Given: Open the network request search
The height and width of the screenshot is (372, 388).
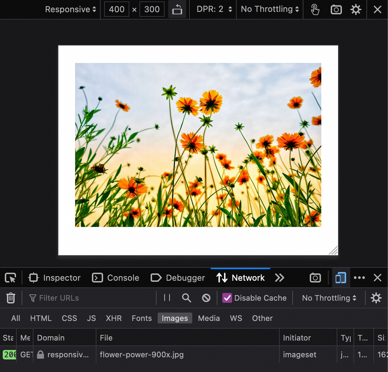Looking at the screenshot, I should [x=186, y=298].
